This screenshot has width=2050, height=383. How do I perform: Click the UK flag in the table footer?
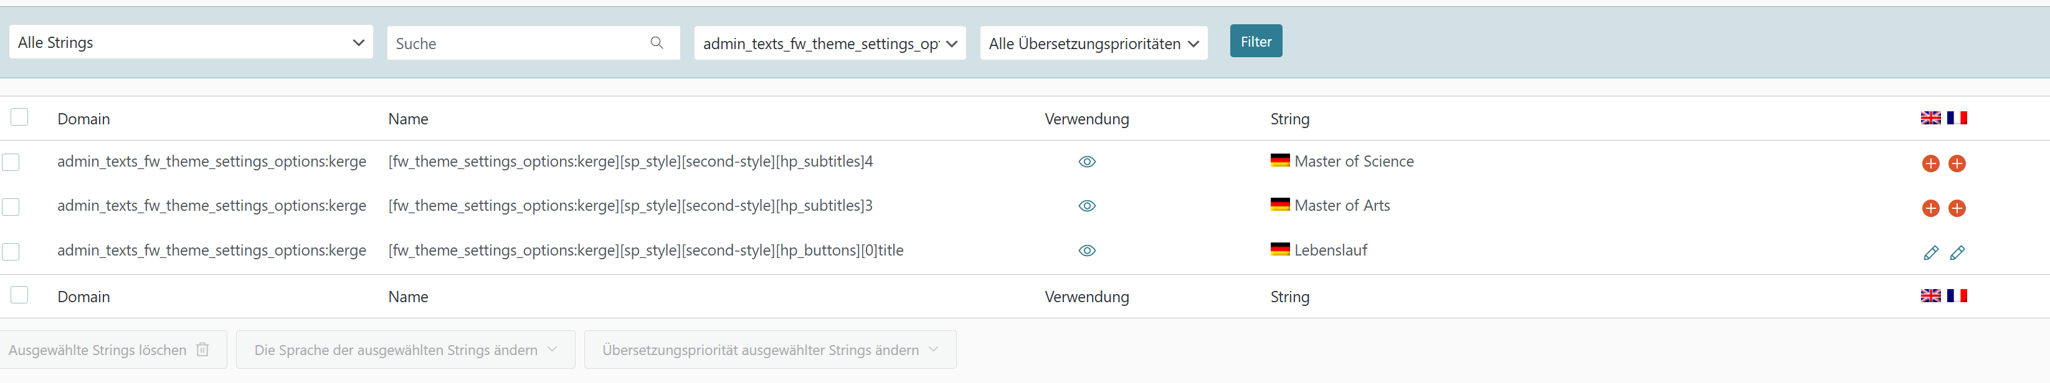pyautogui.click(x=1930, y=295)
